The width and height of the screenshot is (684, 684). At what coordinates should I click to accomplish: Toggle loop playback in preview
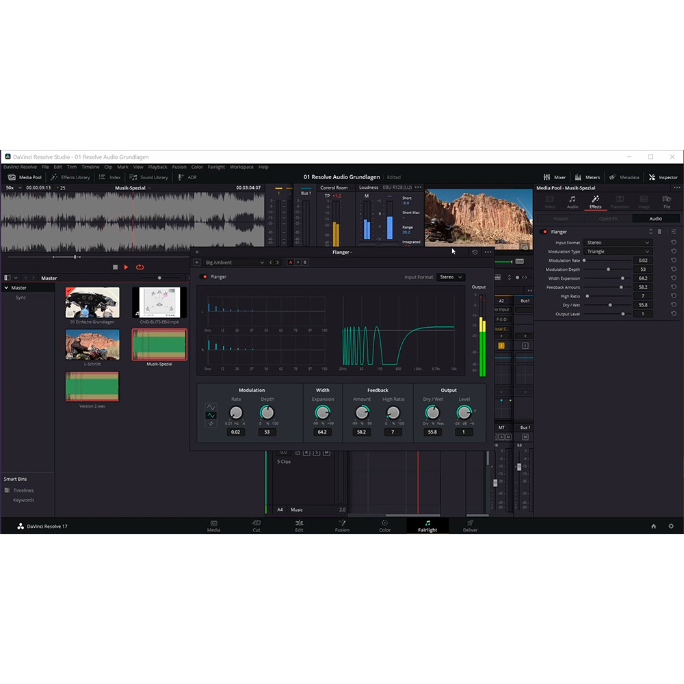click(140, 267)
